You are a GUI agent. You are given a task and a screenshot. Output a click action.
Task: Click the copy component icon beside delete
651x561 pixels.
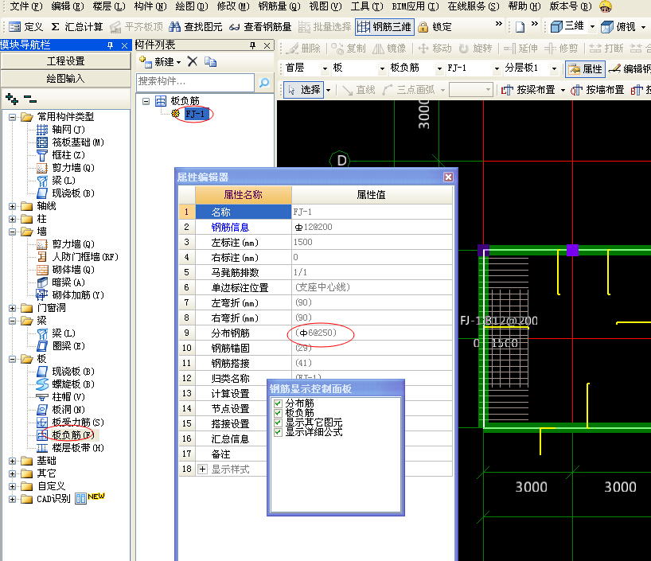[x=209, y=61]
